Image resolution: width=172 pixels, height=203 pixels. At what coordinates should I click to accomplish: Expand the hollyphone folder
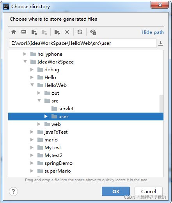[x=25, y=54]
